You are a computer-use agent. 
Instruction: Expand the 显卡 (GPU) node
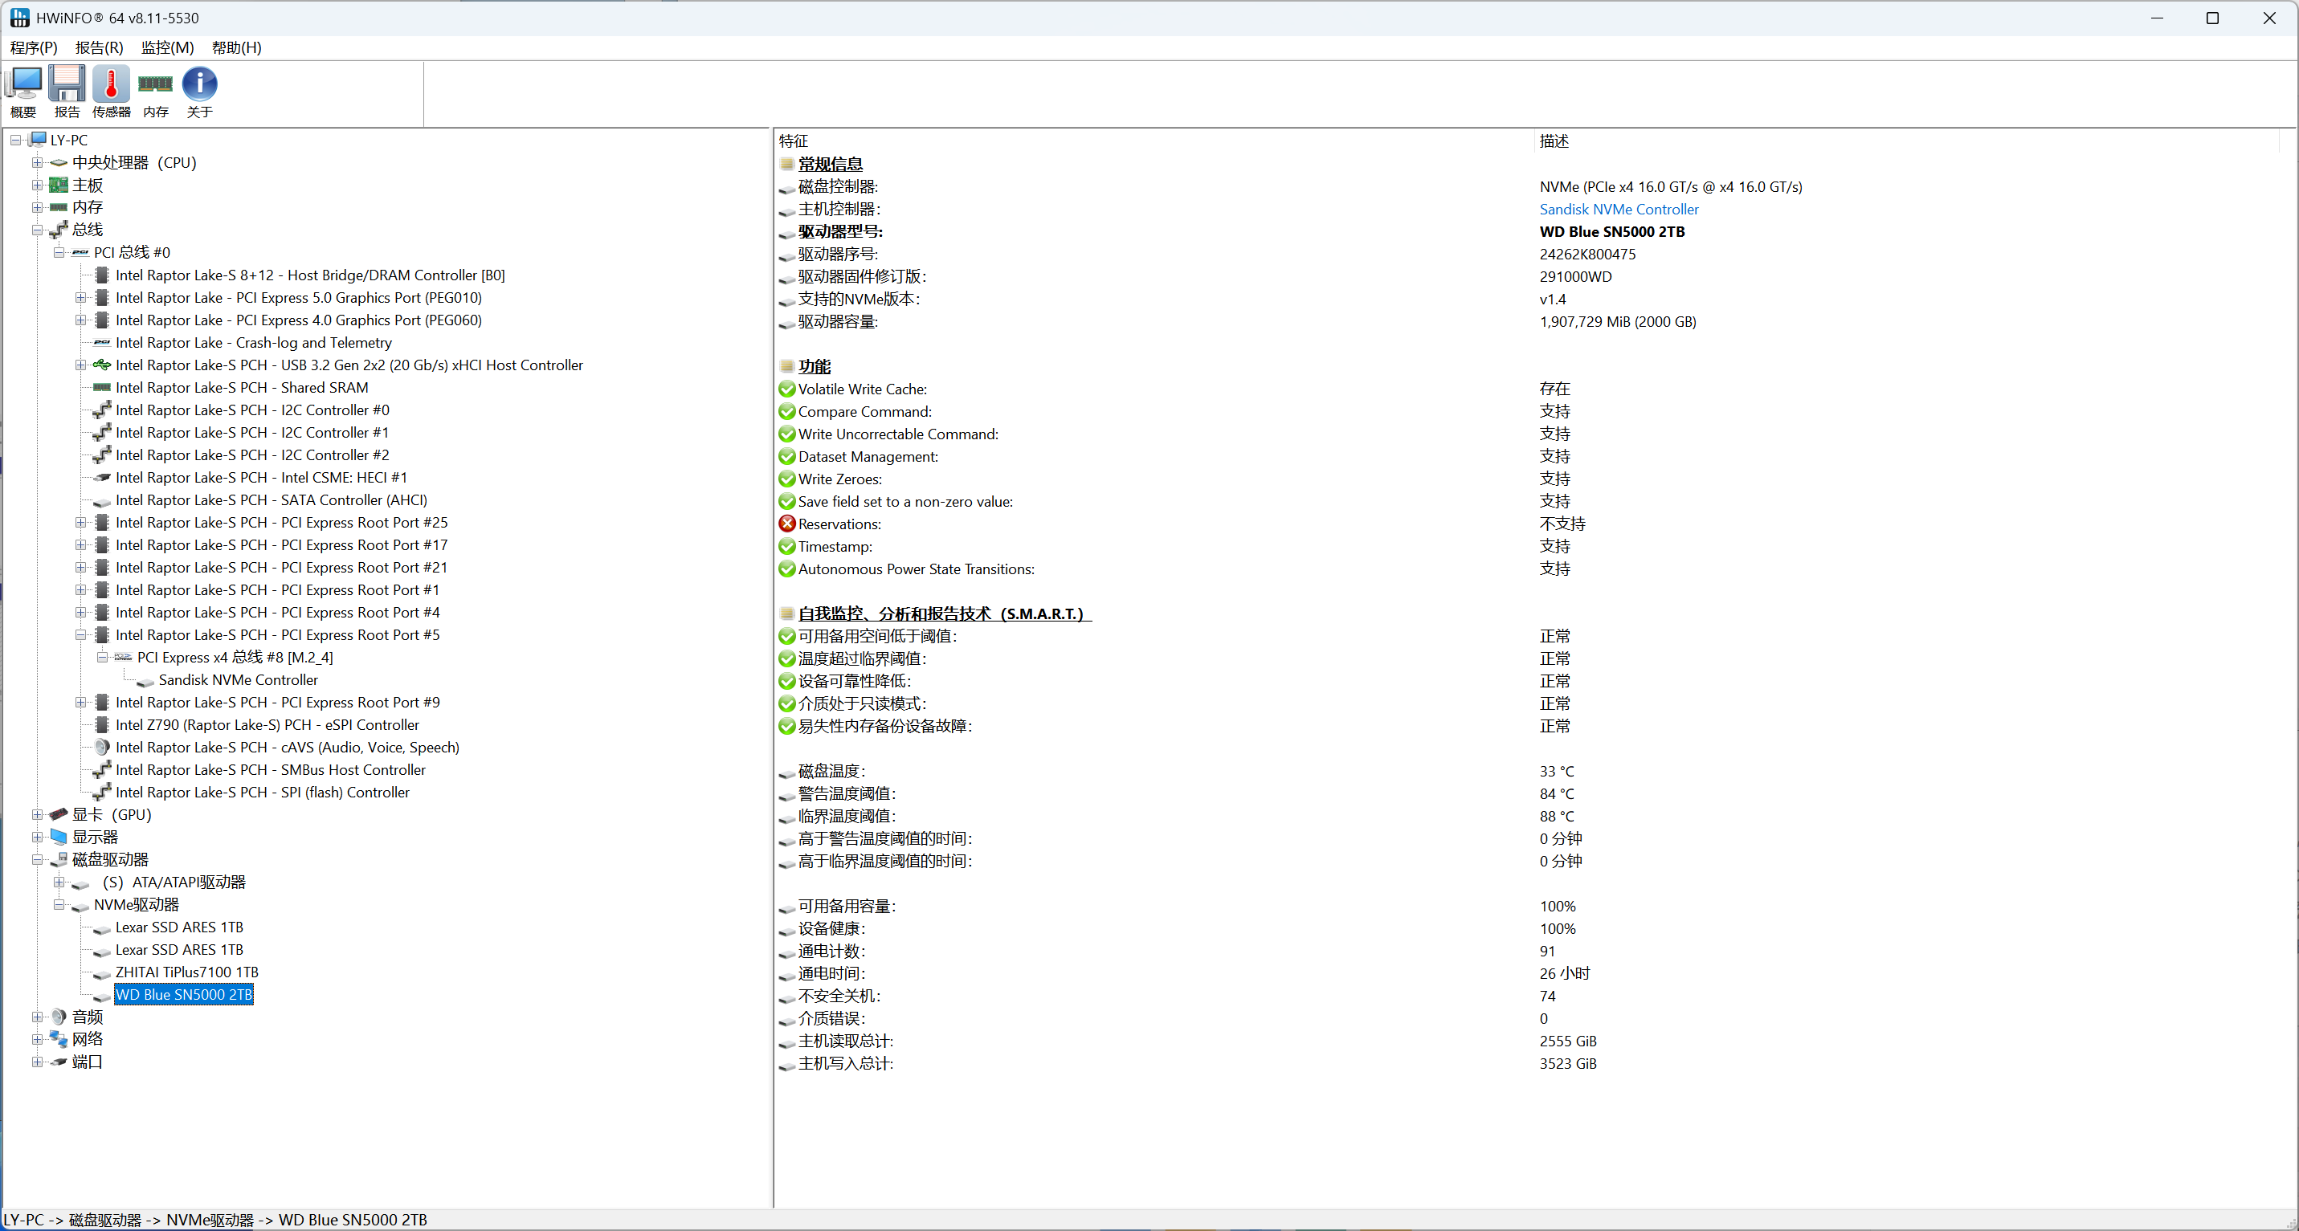click(x=38, y=814)
